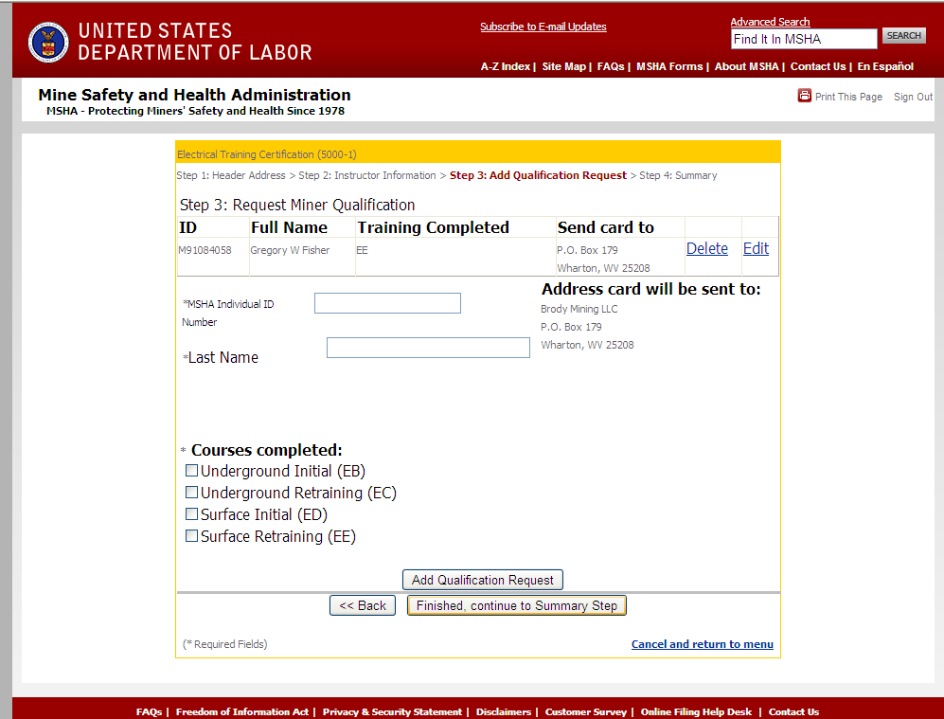Open Freedom of Information Act footer link
944x719 pixels.
pos(242,711)
